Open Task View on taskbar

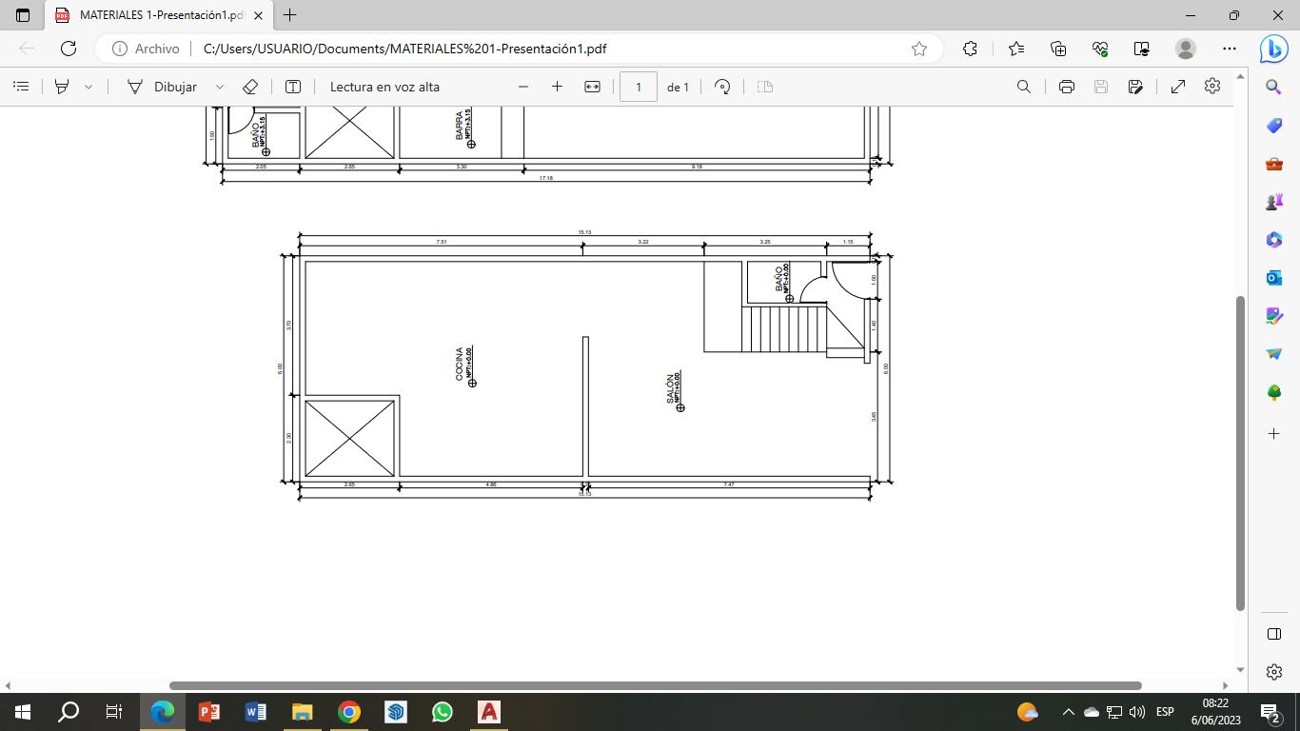[114, 712]
